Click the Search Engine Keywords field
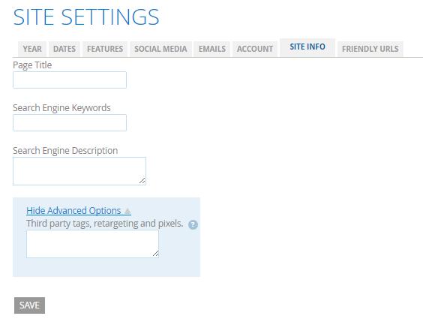Image resolution: width=423 pixels, height=322 pixels. (70, 122)
